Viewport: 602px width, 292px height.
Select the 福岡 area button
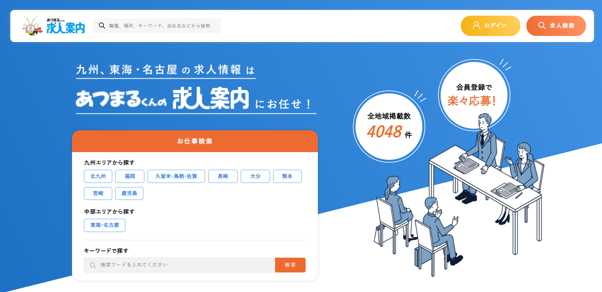[130, 176]
